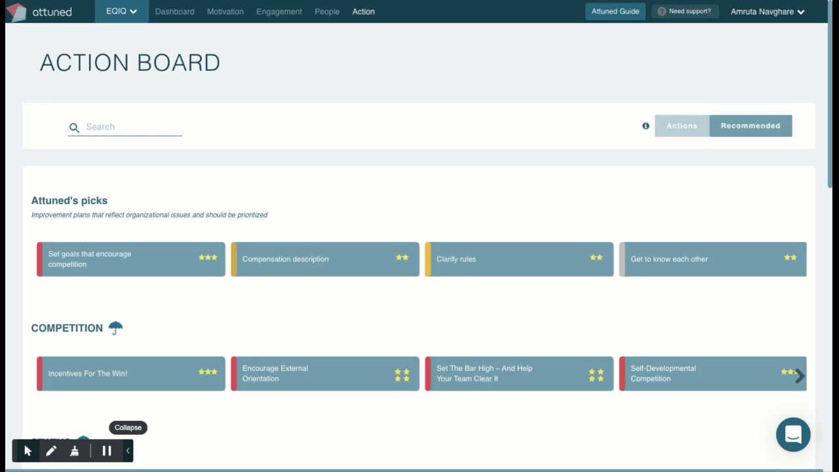Click the Collapse tooltip label
This screenshot has height=472, width=839.
(128, 427)
